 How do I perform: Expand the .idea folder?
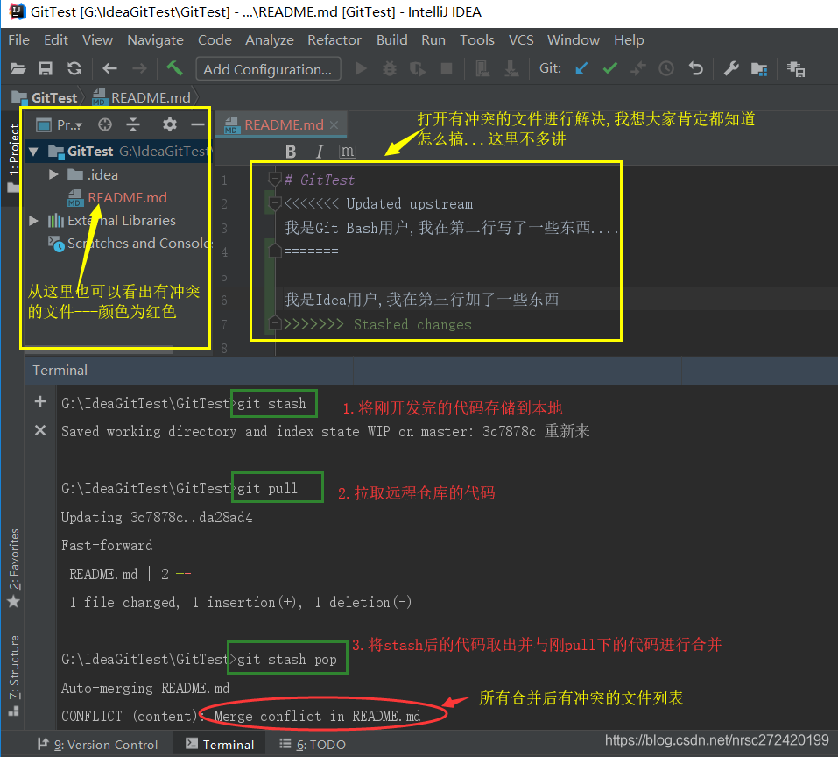click(54, 175)
